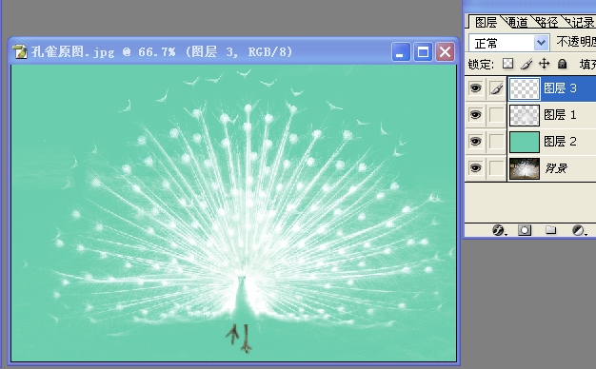Screen dimensions: 596x369
Task: Open the 正常 blend mode dropdown
Action: 508,43
